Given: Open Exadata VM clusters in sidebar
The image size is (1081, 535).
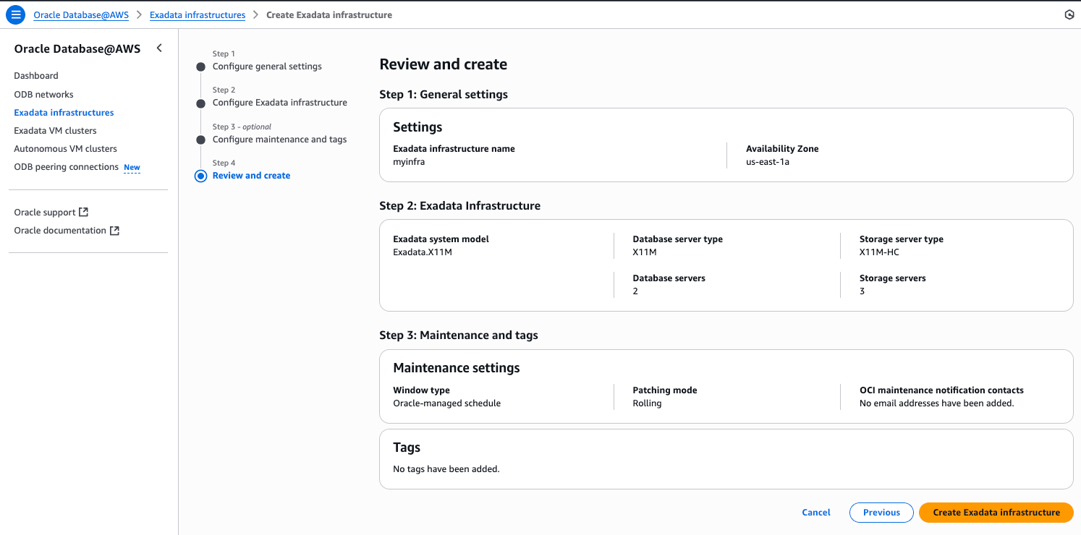Looking at the screenshot, I should pyautogui.click(x=55, y=131).
